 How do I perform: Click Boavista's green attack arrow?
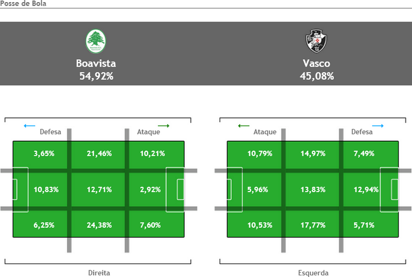click(x=163, y=126)
